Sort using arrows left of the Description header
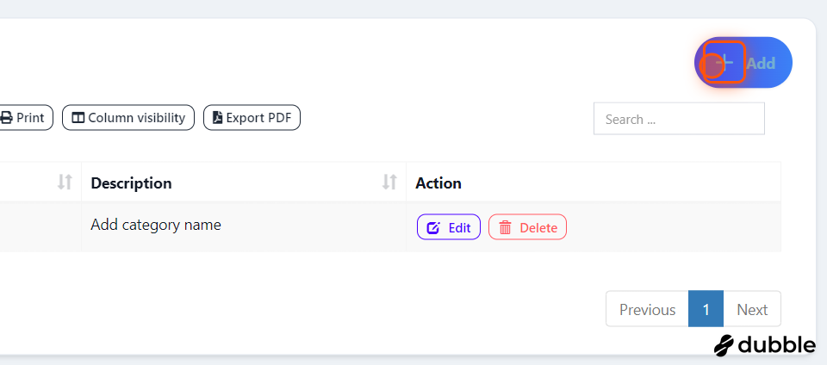This screenshot has height=365, width=827. coord(65,182)
